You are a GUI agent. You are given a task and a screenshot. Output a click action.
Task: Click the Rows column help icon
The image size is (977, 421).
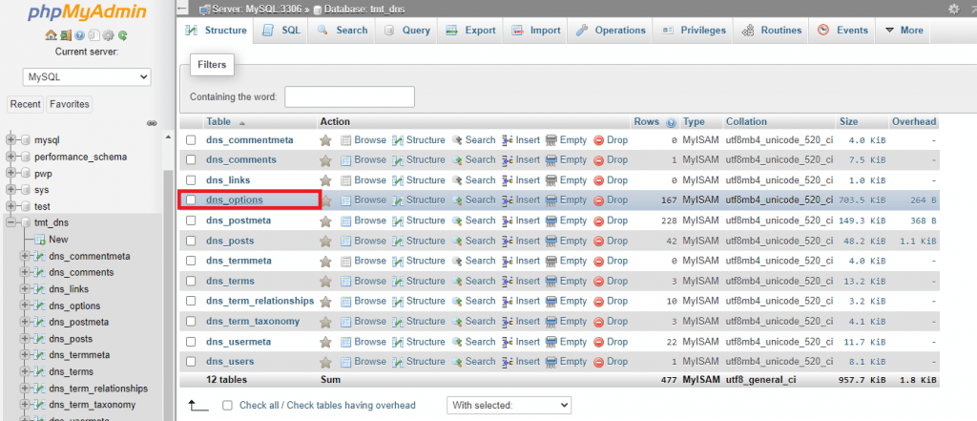671,122
